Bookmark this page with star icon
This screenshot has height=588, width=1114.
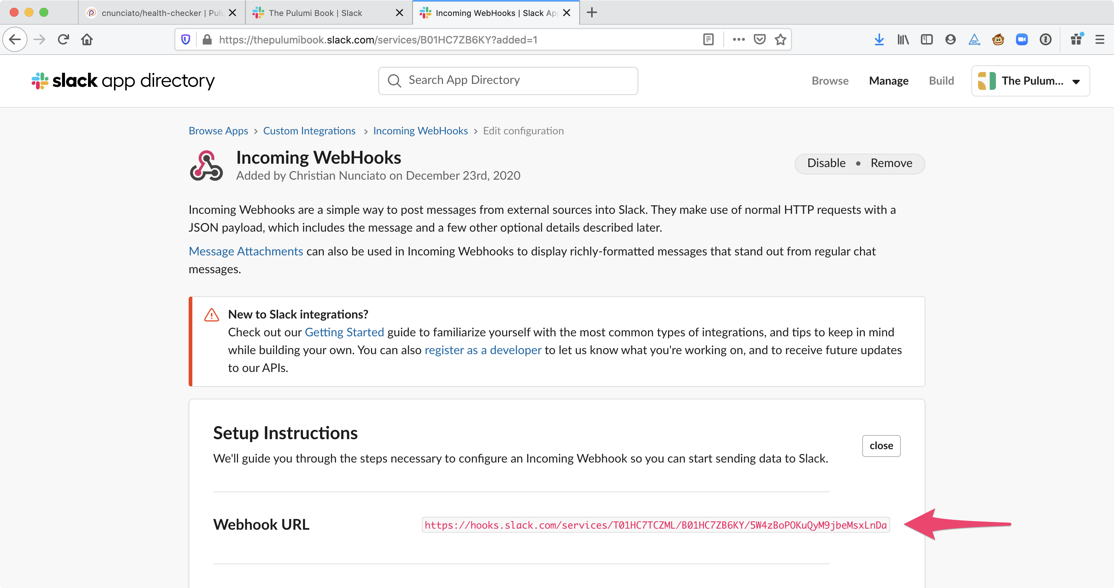780,40
